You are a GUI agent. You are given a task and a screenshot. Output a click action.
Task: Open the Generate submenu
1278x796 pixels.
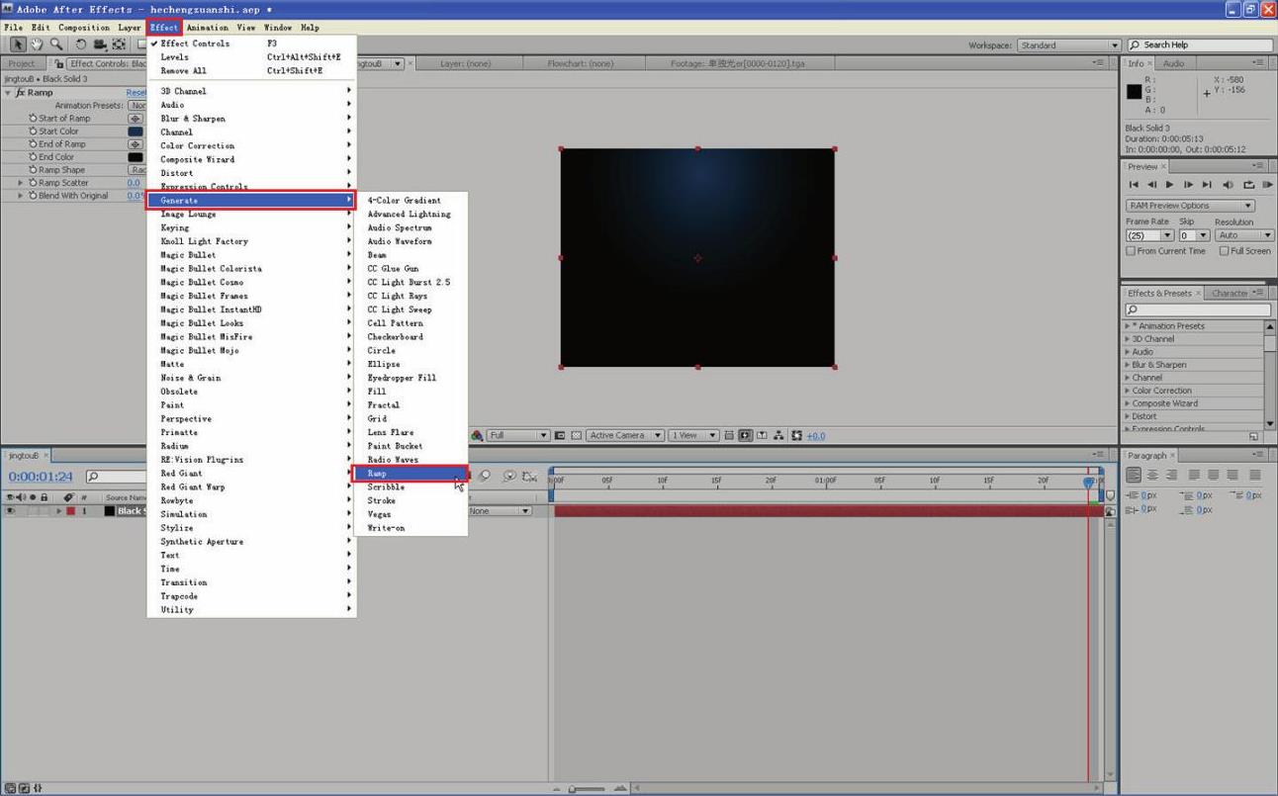tap(251, 201)
